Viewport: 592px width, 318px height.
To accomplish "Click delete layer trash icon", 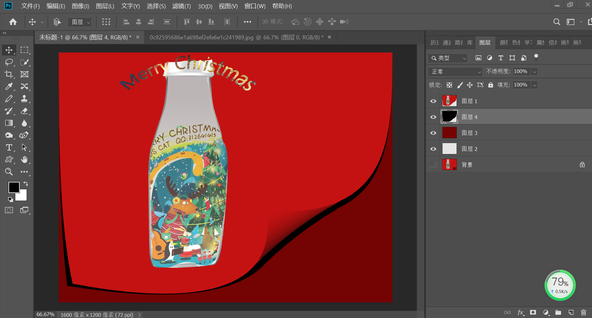I will point(584,312).
